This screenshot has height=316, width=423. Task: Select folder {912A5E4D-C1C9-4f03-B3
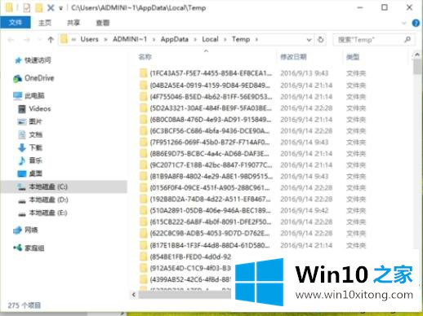pyautogui.click(x=190, y=268)
